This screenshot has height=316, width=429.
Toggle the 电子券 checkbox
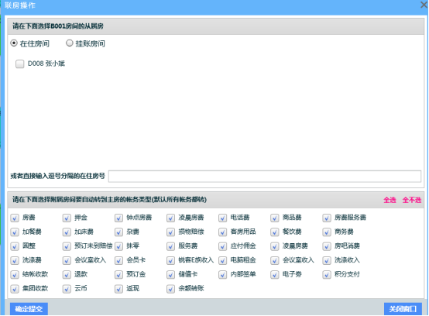(274, 274)
